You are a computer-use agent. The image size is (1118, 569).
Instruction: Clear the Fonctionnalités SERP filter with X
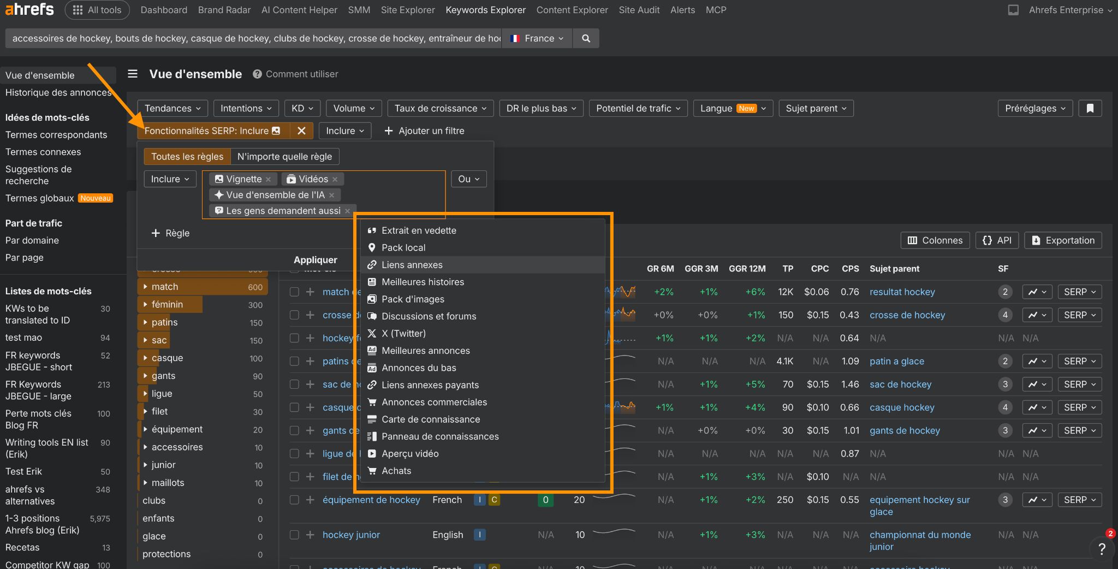(301, 131)
